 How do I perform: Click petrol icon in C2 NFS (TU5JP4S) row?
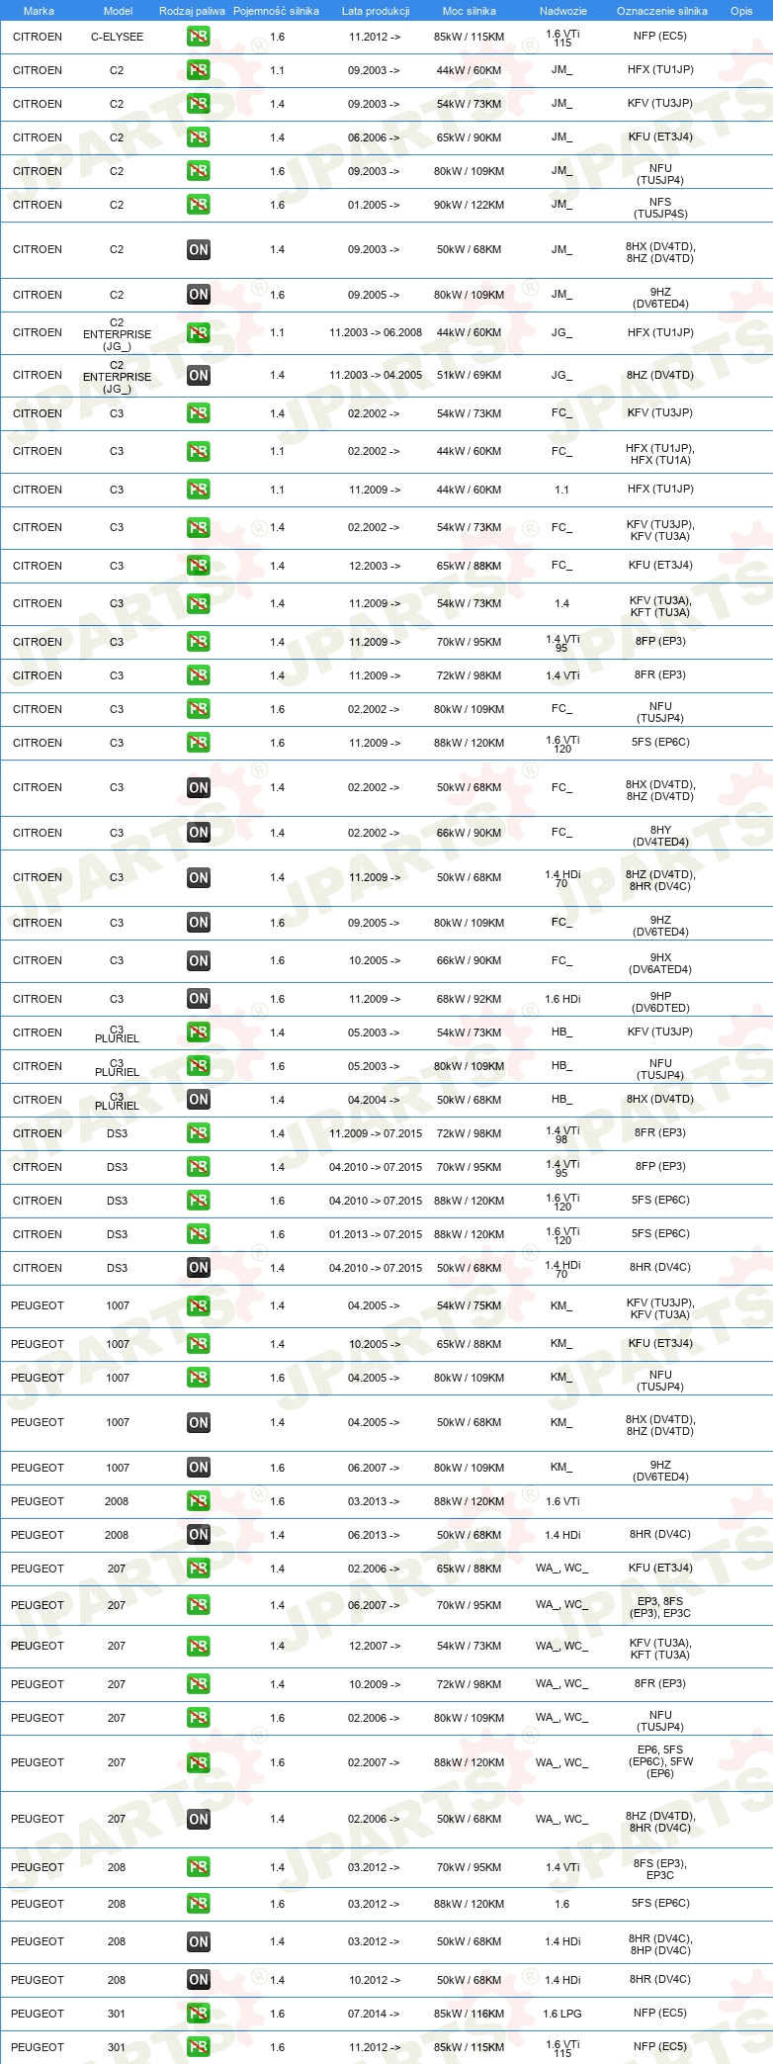point(198,205)
